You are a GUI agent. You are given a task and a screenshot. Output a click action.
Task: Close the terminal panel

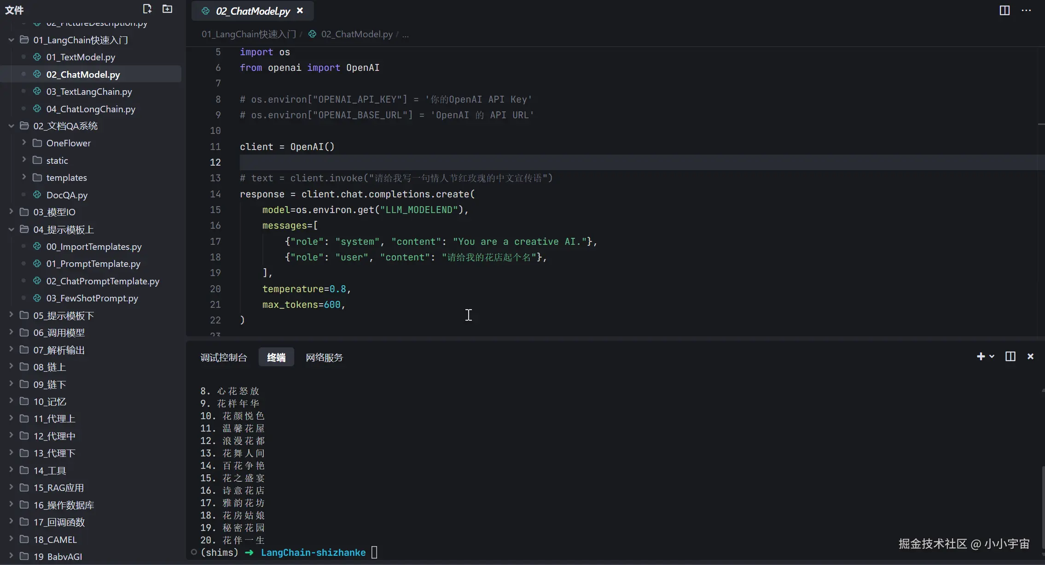1030,357
